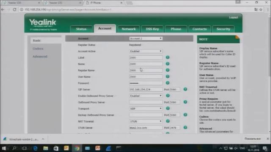The height and width of the screenshot is (152, 271).
Task: Go to the Phone tab
Action: tap(176, 29)
